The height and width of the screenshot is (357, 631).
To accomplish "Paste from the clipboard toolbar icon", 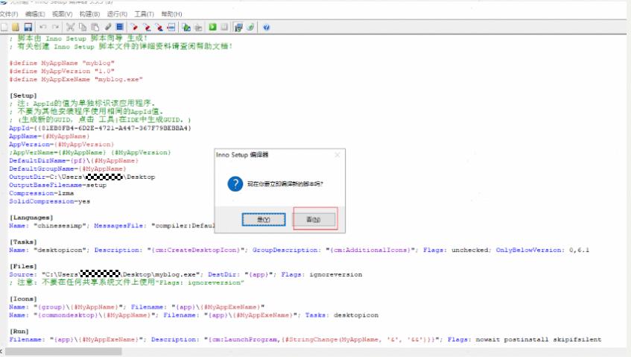I will pyautogui.click(x=95, y=28).
